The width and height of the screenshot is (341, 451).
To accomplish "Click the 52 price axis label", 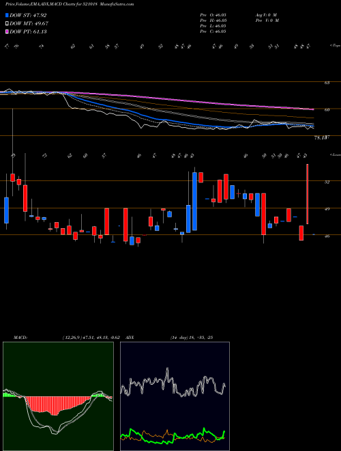I will pos(327,182).
